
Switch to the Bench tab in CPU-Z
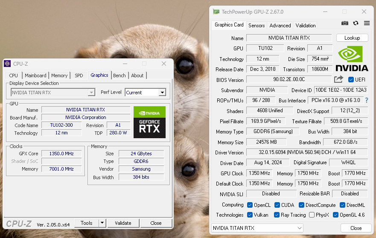click(x=120, y=75)
